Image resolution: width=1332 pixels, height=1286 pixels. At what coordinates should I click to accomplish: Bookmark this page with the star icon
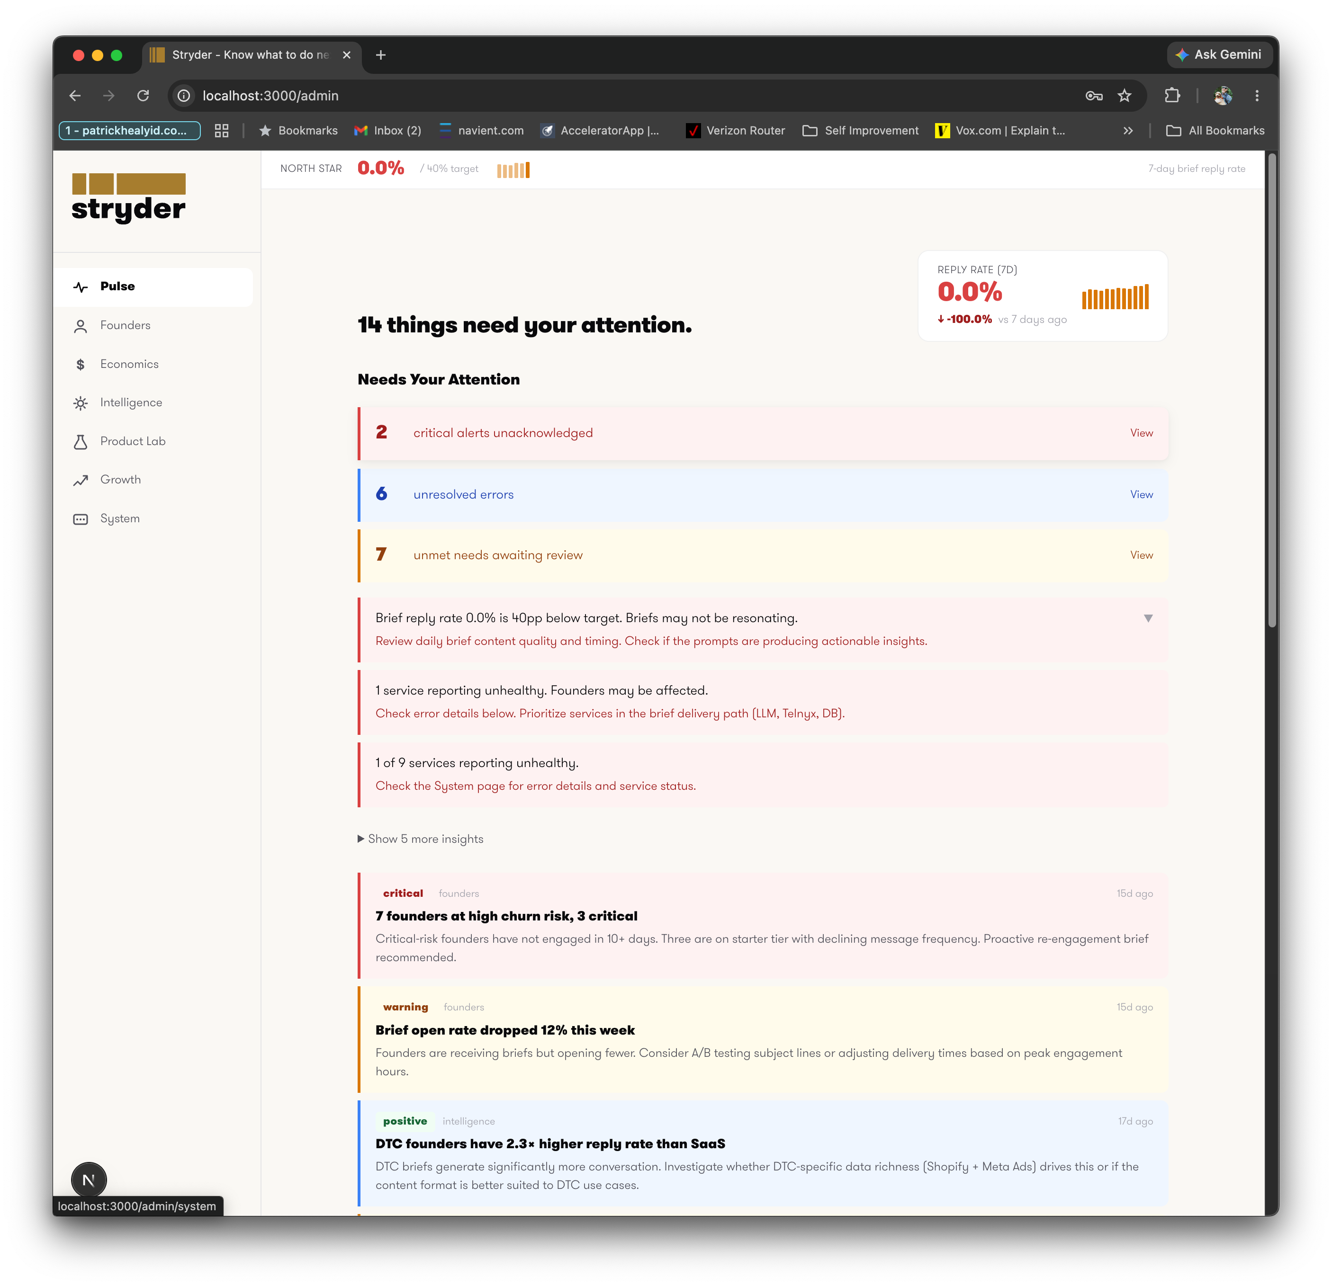click(1125, 96)
